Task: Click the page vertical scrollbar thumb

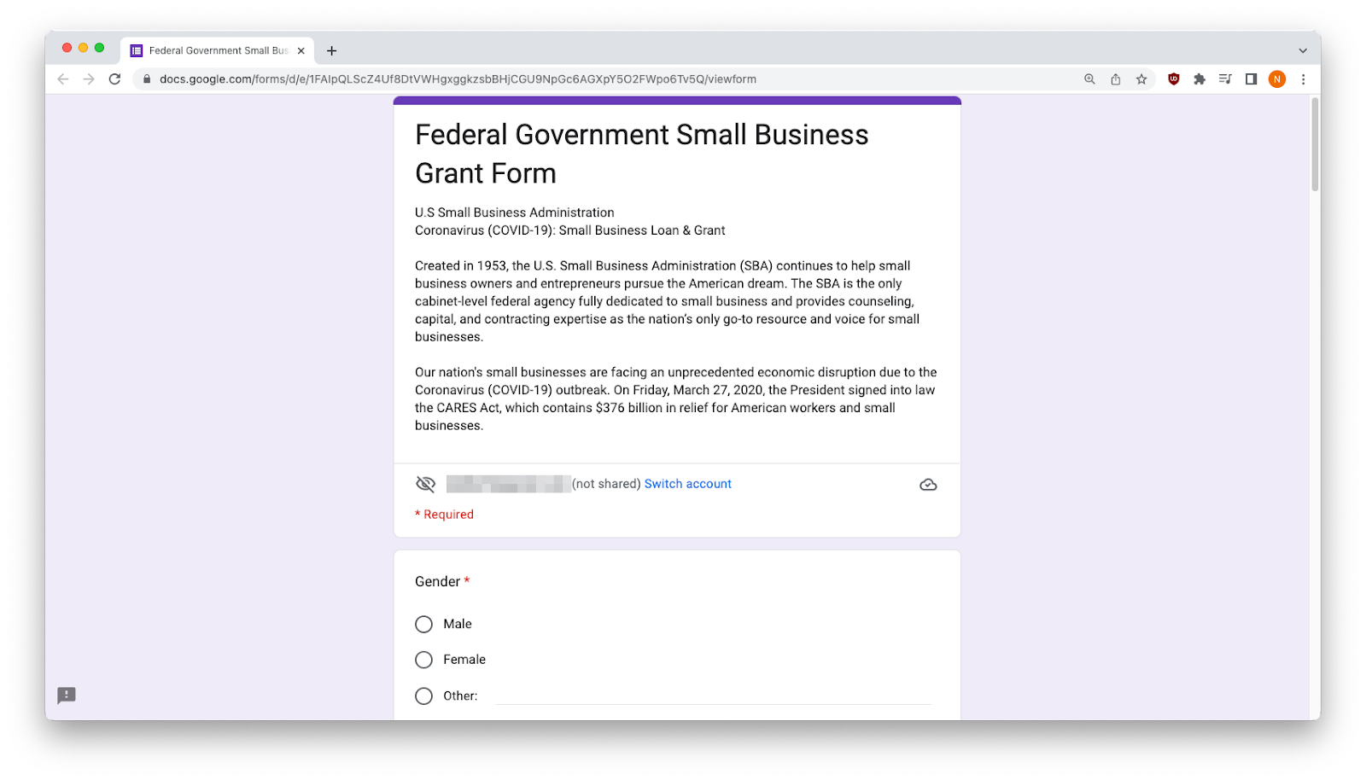Action: point(1315,143)
